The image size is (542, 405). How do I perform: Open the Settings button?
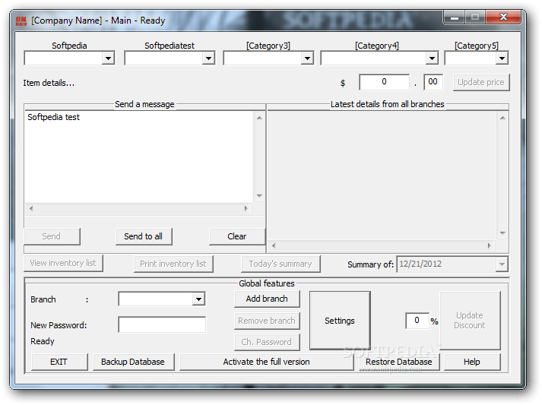pyautogui.click(x=340, y=321)
